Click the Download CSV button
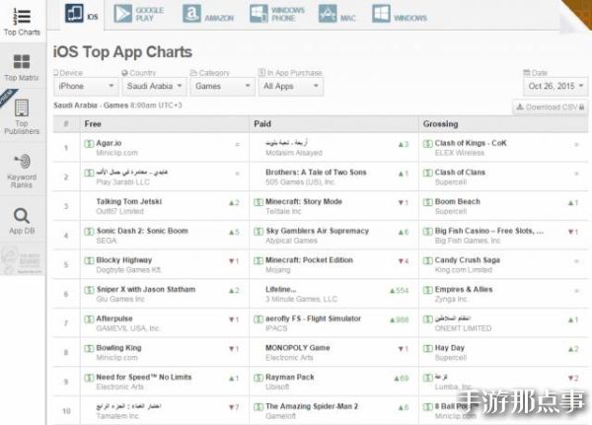 [x=551, y=107]
